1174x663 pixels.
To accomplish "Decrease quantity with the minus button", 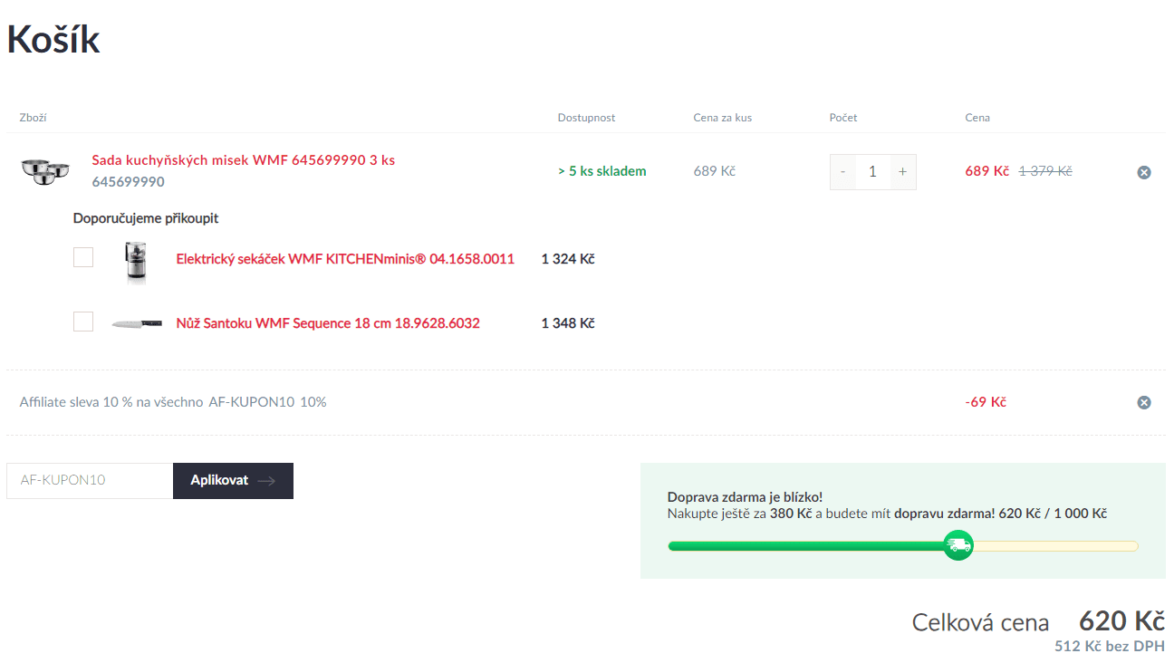I will pyautogui.click(x=842, y=171).
